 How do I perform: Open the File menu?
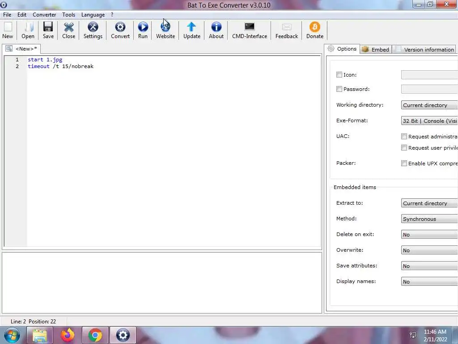click(7, 15)
